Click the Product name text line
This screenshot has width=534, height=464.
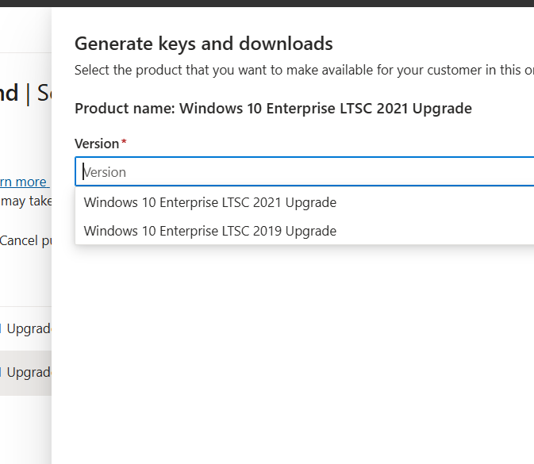[x=273, y=109]
